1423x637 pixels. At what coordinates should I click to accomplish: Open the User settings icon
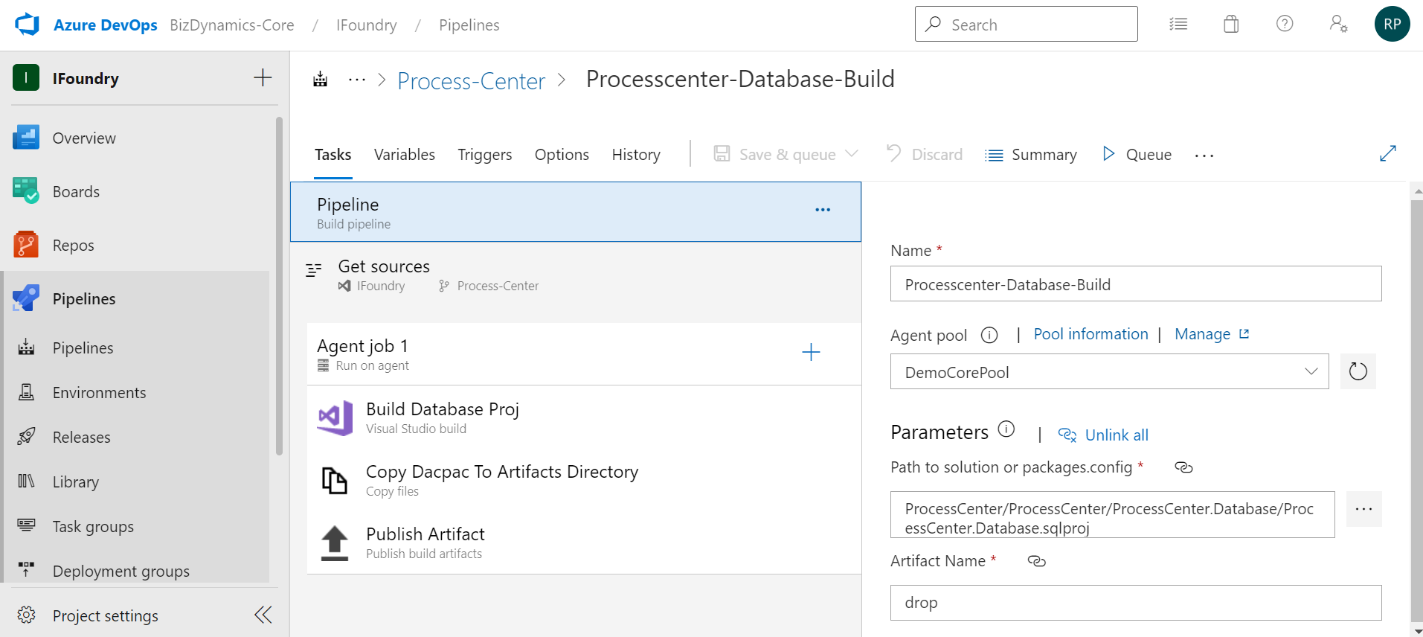pos(1338,24)
